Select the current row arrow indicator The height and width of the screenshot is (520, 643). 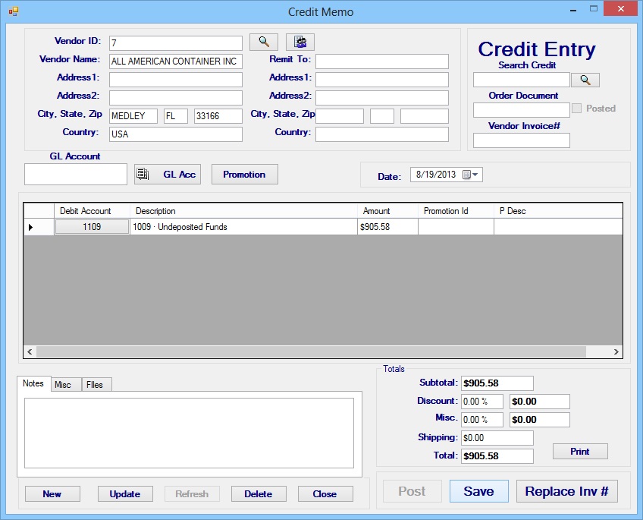point(31,227)
